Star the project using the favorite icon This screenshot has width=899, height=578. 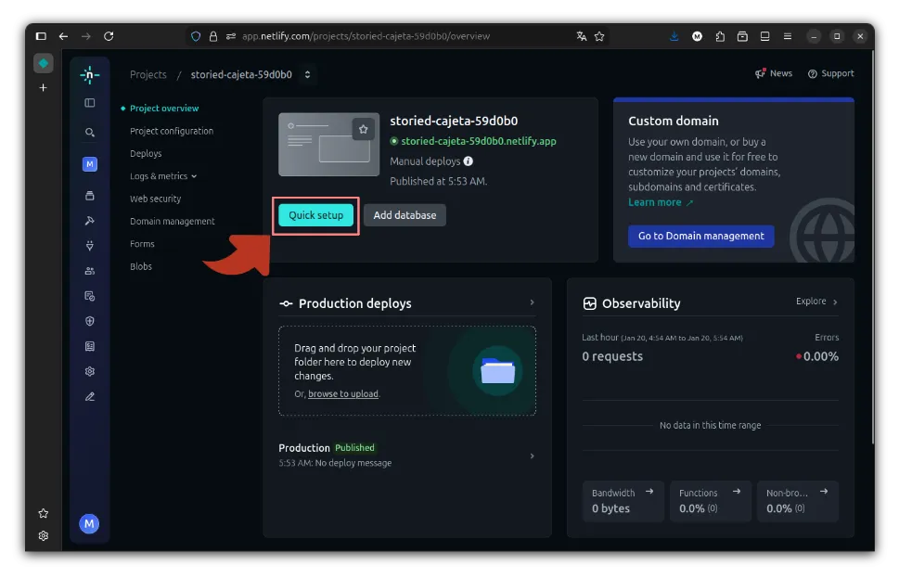point(364,130)
